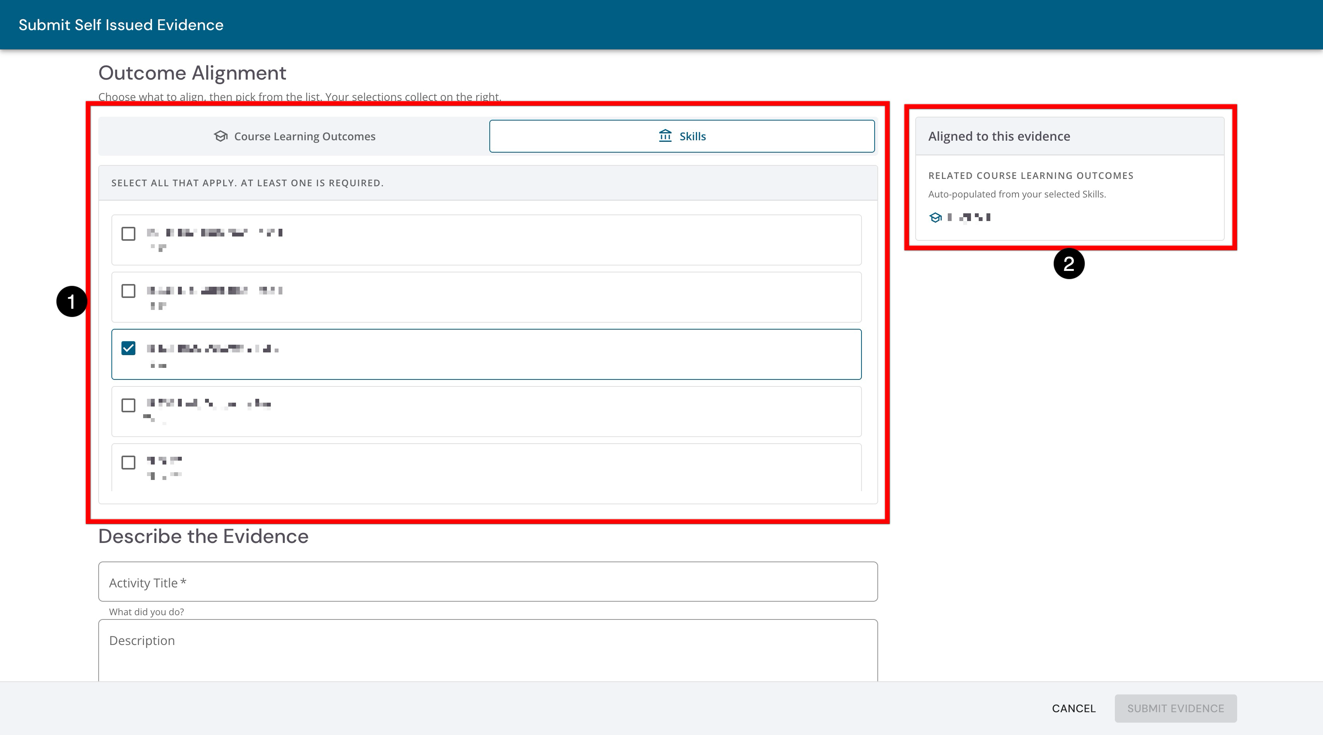The height and width of the screenshot is (735, 1323).
Task: Switch to the Course Learning Outcomes tab
Action: tap(294, 136)
